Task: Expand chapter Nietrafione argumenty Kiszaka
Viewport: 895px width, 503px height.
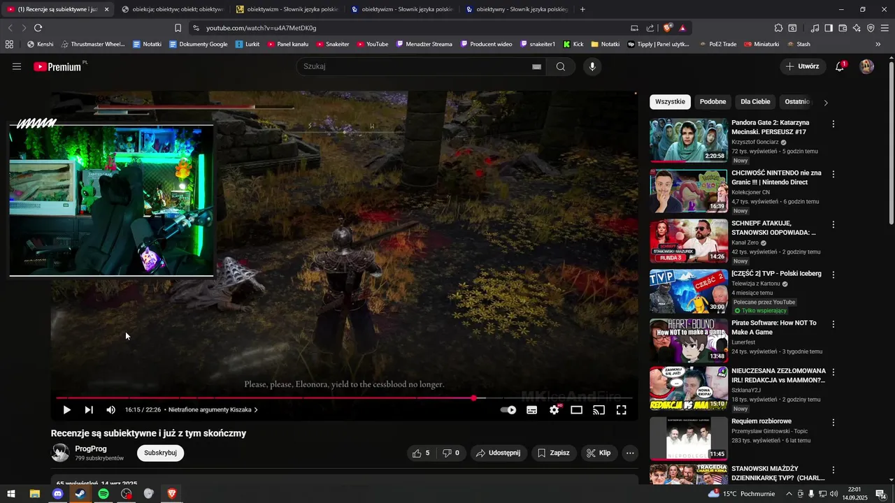Action: [213, 410]
